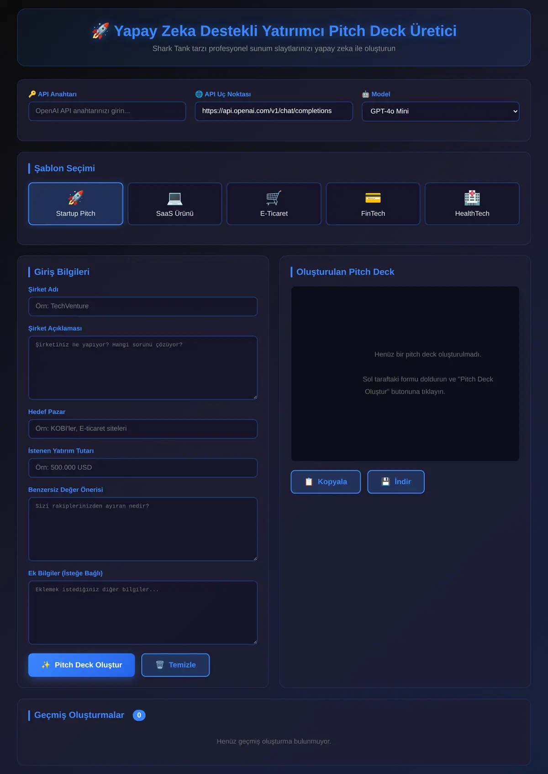
Task: Click the Oluşturulan Pitch Deck heading
Action: (345, 272)
